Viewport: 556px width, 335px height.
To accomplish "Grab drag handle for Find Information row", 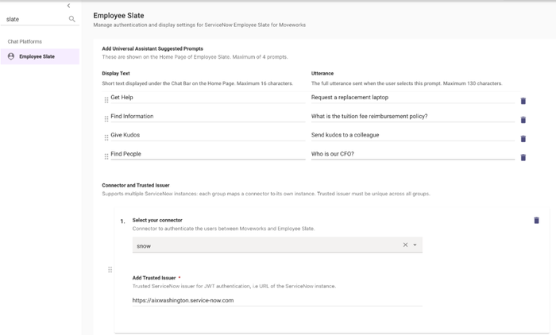I will [x=106, y=119].
